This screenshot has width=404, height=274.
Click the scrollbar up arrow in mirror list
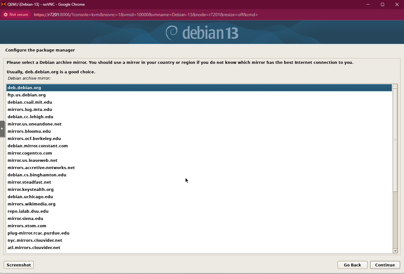coord(395,87)
